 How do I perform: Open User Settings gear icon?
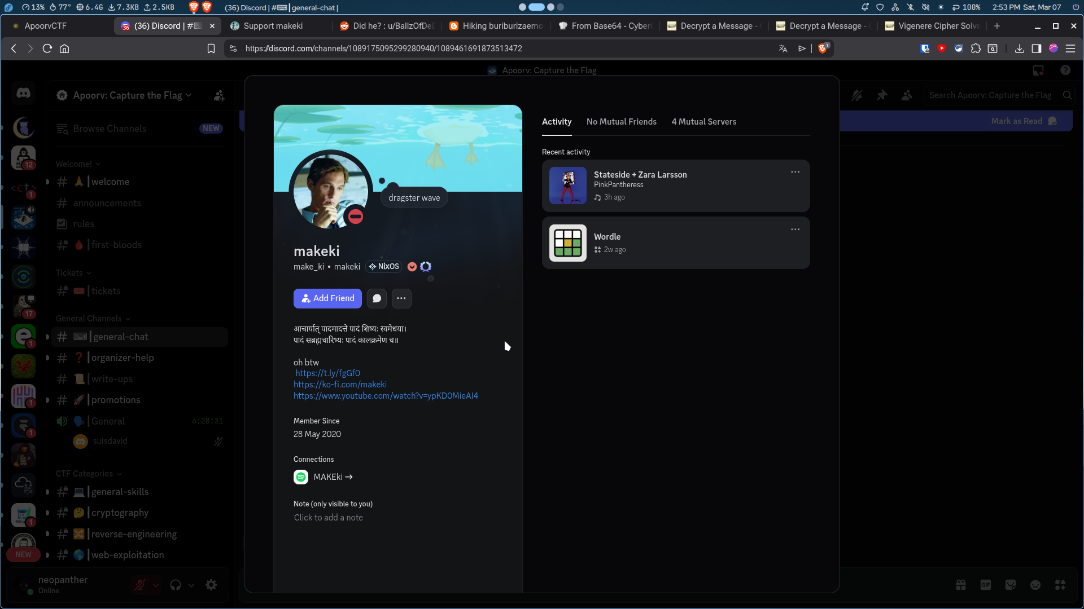tap(211, 585)
